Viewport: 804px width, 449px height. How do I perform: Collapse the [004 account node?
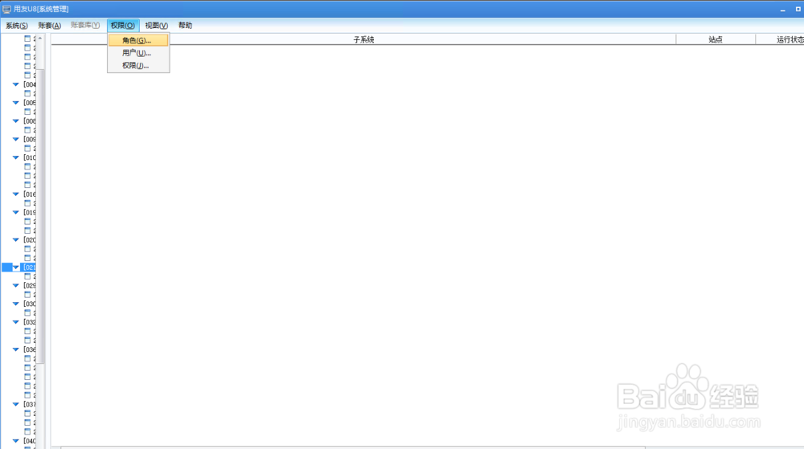coord(16,84)
